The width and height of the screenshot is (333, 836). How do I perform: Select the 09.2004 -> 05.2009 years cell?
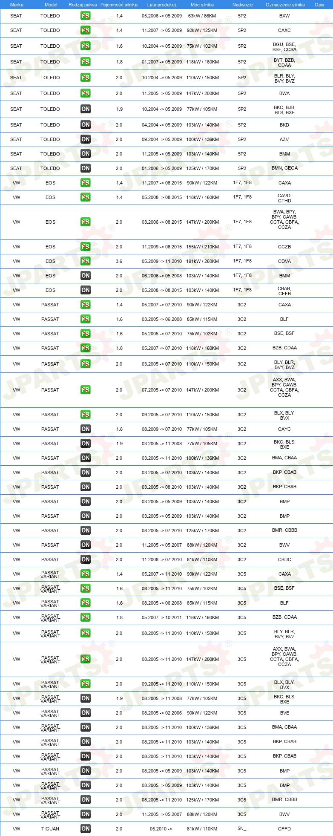tap(162, 139)
